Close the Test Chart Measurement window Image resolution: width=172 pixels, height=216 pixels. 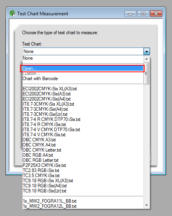[x=156, y=14]
